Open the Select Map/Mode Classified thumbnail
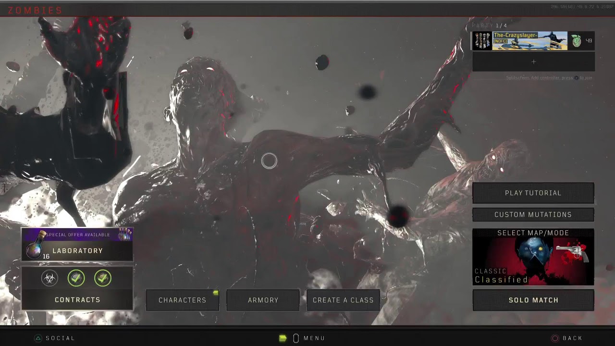This screenshot has height=346, width=615. coord(533,257)
